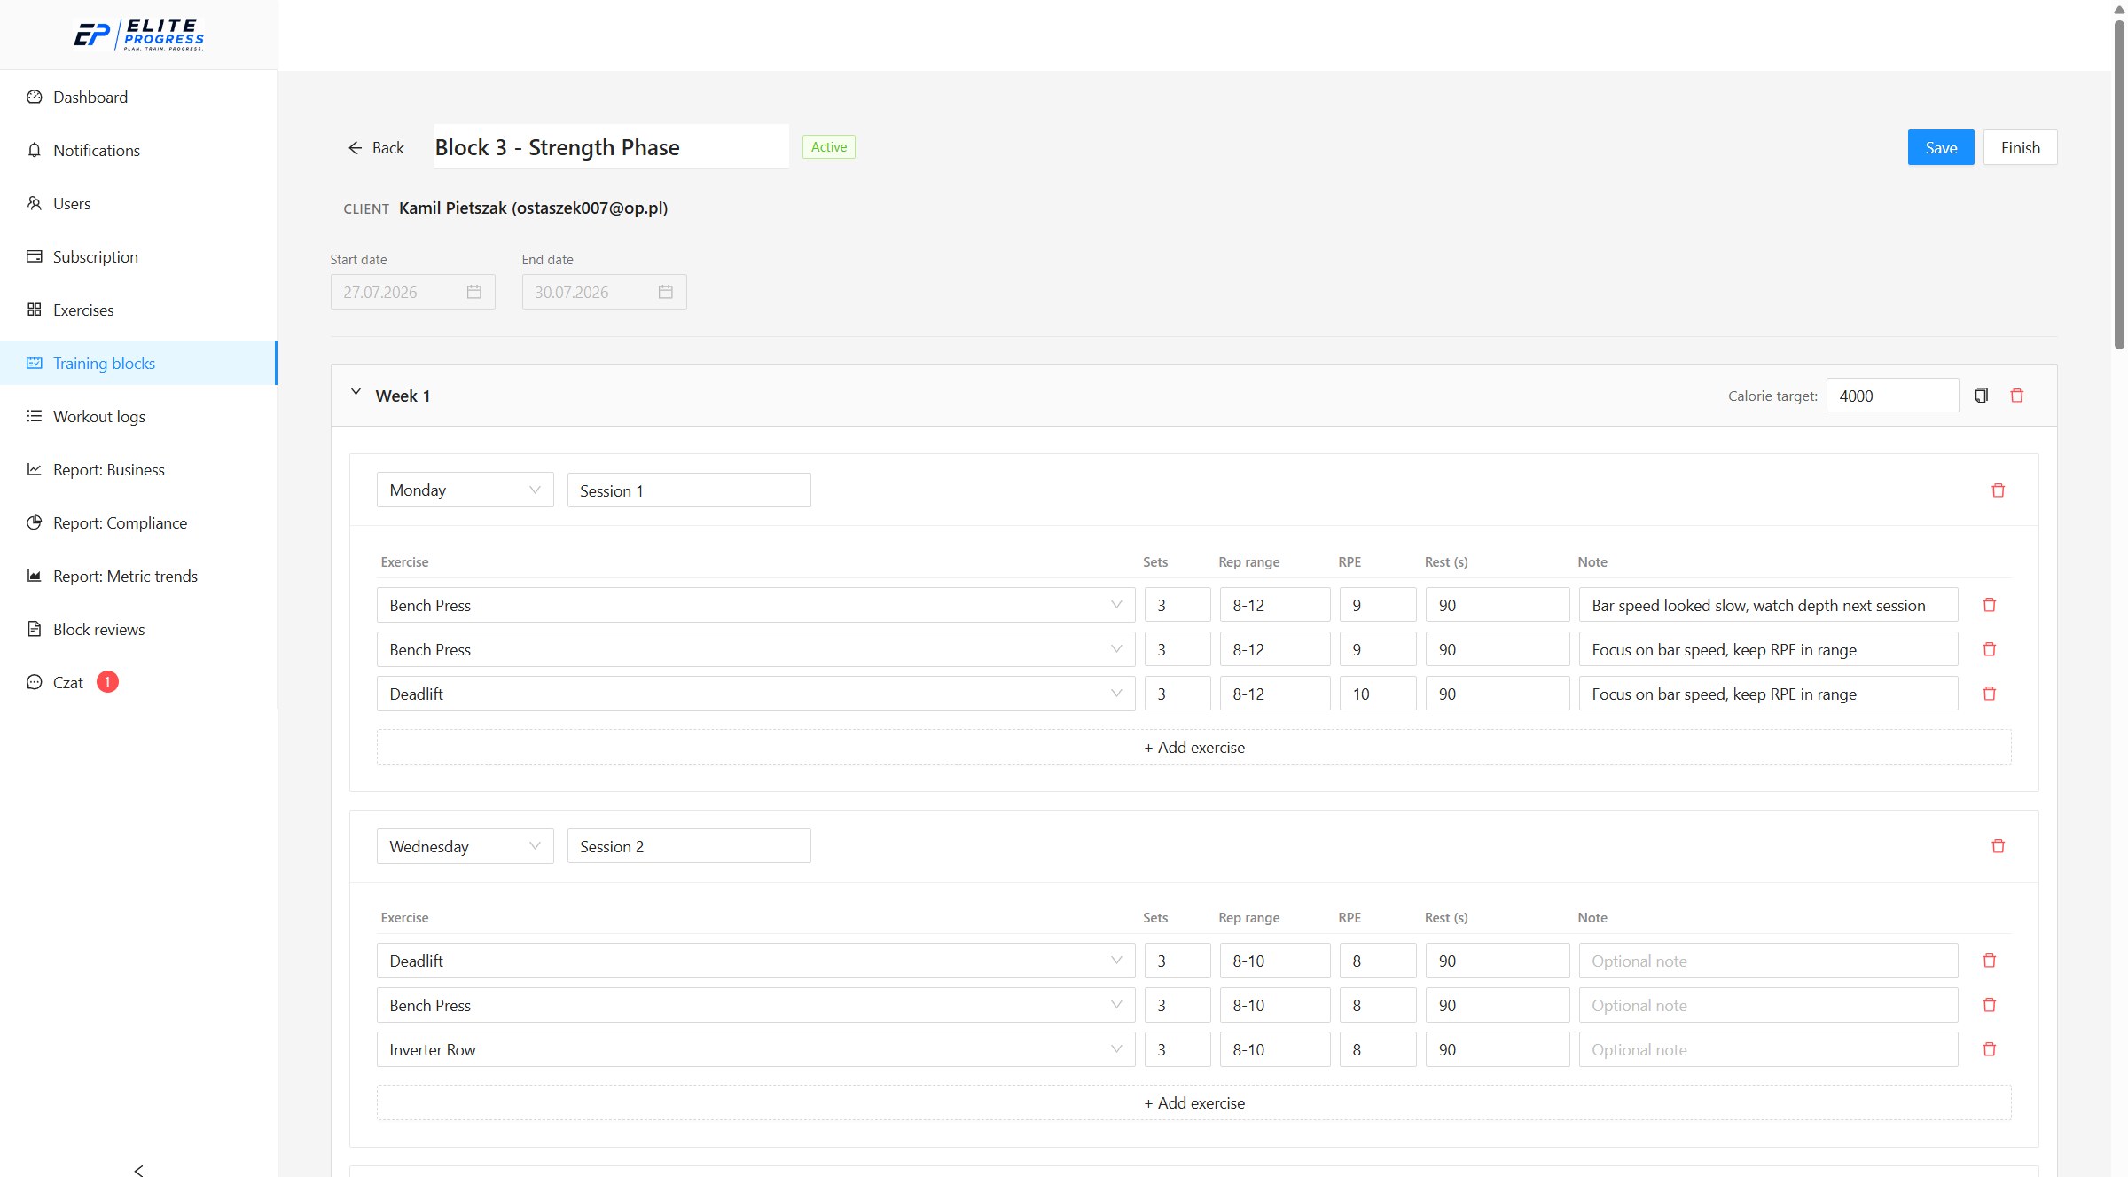Edit RPE value 10 for Deadlift

pos(1377,694)
